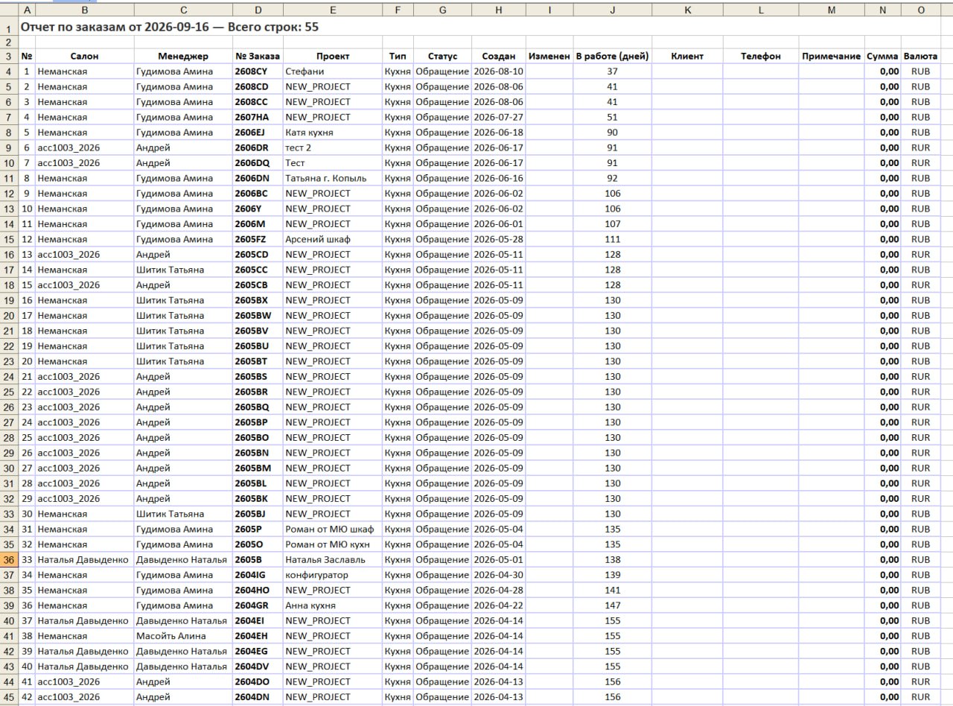Click the report title cell in row 1
The height and width of the screenshot is (706, 953).
click(x=170, y=26)
